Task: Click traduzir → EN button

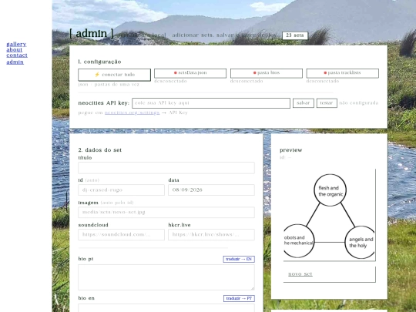Action: point(239,259)
